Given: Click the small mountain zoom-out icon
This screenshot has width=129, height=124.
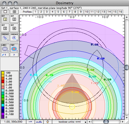Looking at the screenshot, I should point(30,122).
